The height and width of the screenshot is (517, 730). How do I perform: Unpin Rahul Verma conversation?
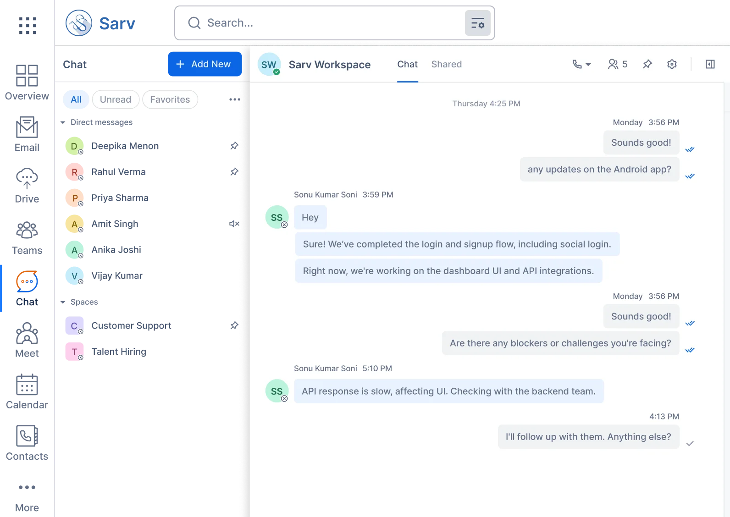click(234, 172)
